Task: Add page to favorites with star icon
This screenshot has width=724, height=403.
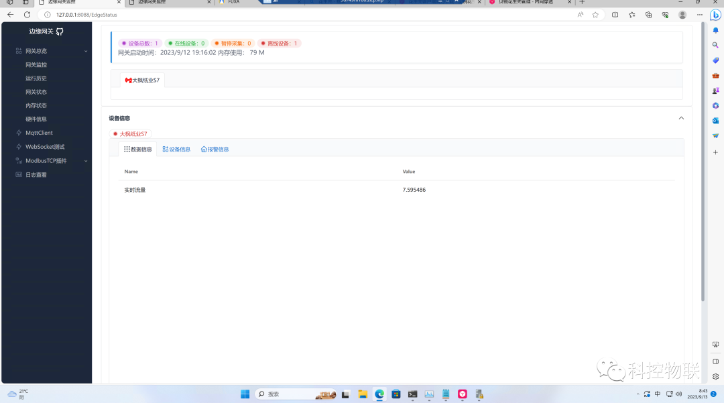Action: (x=595, y=15)
